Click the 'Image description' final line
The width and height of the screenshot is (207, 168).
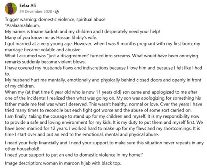coord(63,163)
